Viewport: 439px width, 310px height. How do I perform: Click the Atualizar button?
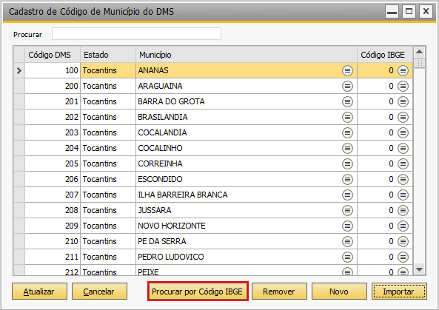(x=39, y=292)
